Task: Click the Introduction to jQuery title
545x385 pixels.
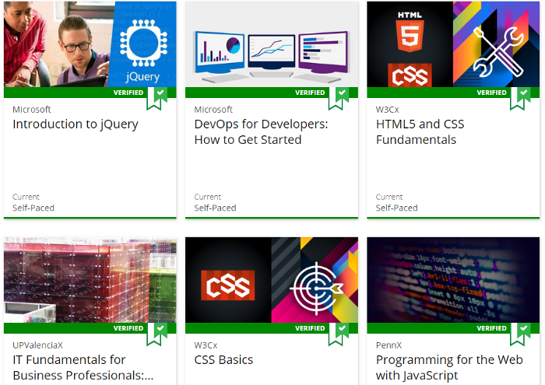Action: [76, 124]
